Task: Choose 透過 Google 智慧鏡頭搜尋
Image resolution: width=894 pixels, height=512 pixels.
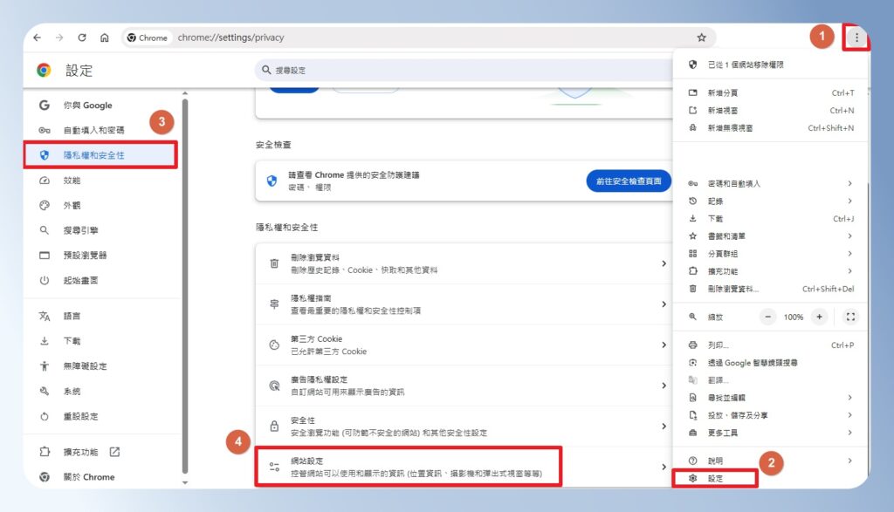Action: 772,363
